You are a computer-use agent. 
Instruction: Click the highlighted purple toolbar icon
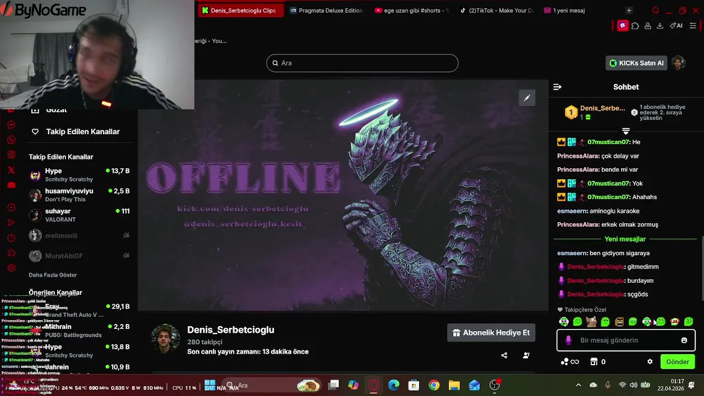point(623,26)
